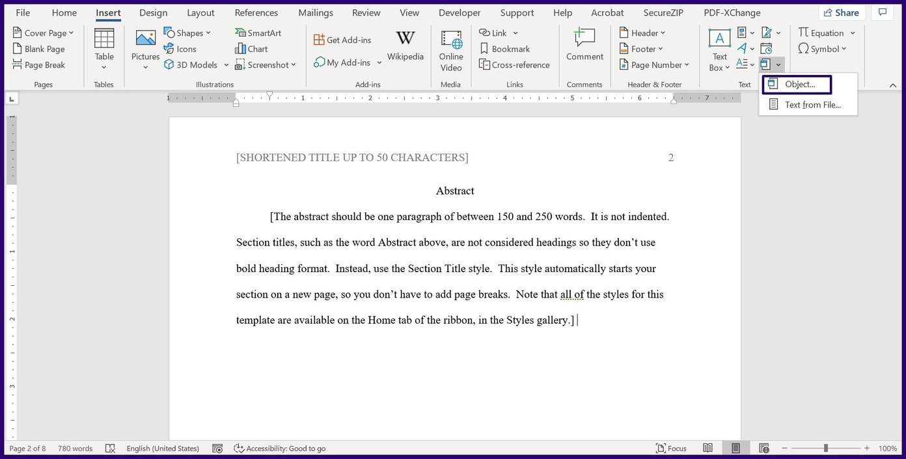The image size is (906, 459).
Task: Add a new Comment
Action: (584, 46)
